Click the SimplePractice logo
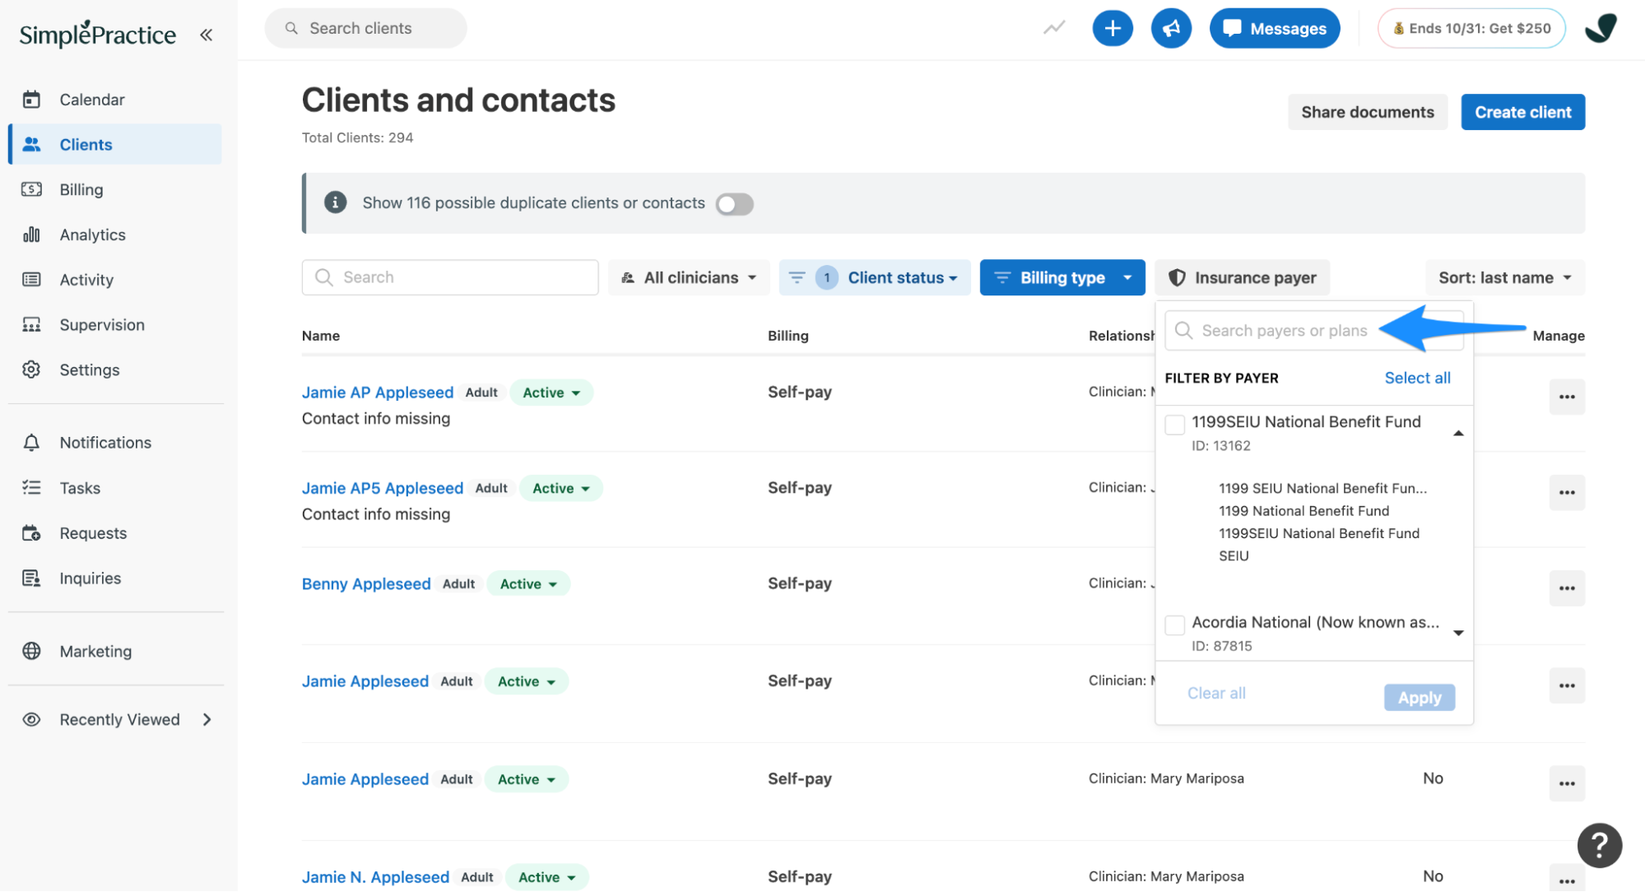The height and width of the screenshot is (892, 1645). [x=98, y=35]
